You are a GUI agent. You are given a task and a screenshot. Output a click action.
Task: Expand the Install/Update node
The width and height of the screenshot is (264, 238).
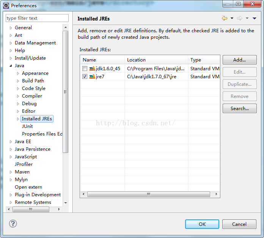click(x=11, y=58)
